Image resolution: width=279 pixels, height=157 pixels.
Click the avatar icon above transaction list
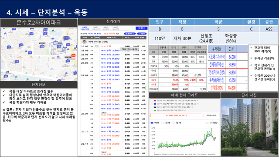click(x=84, y=42)
